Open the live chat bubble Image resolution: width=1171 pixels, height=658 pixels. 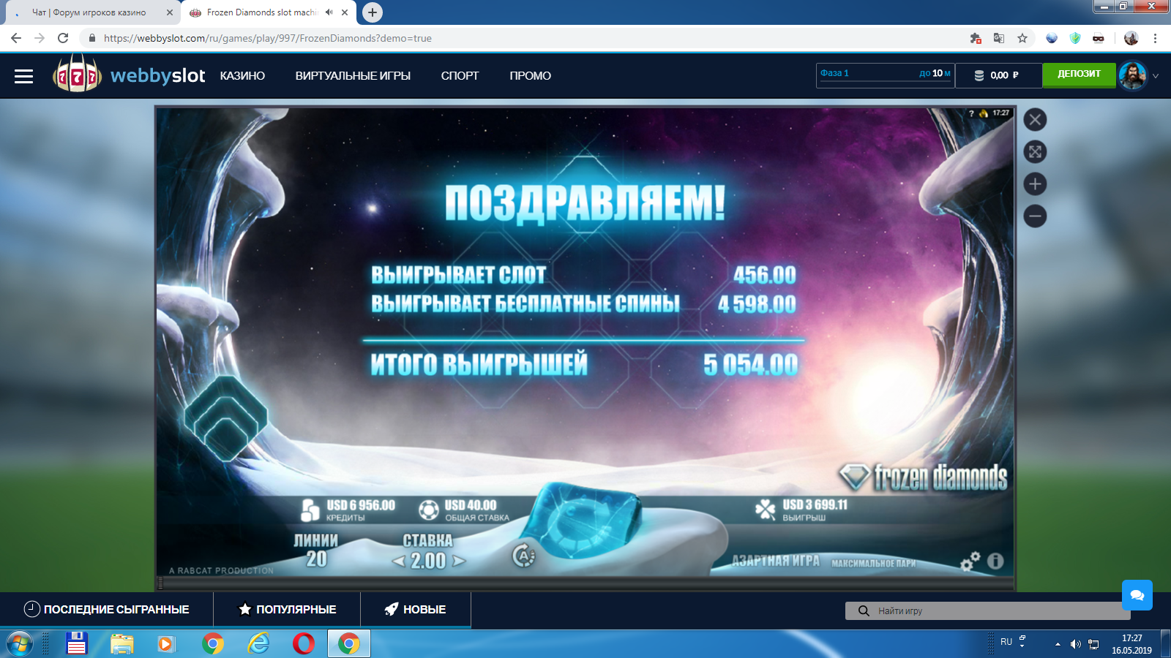coord(1137,595)
